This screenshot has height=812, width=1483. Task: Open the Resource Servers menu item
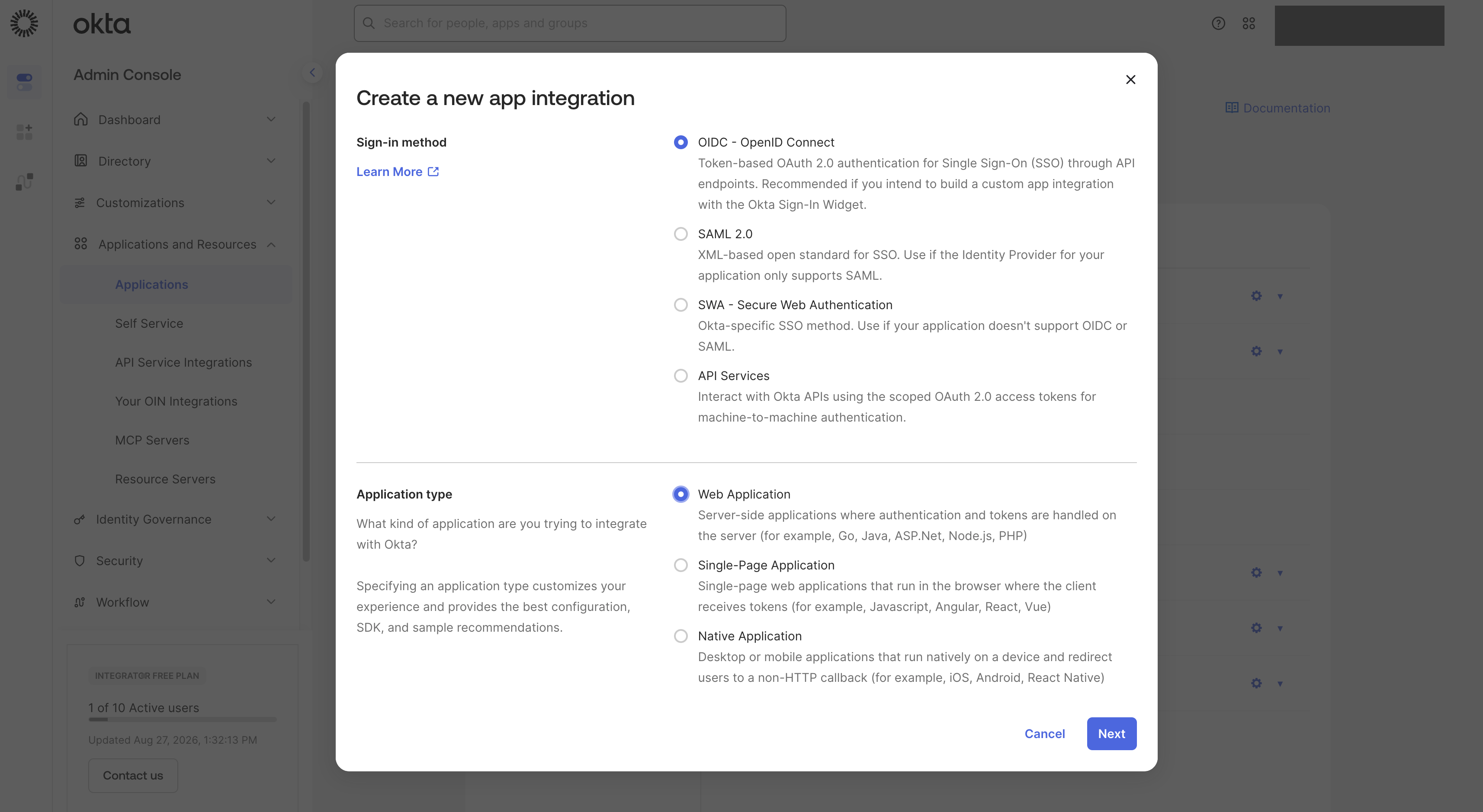pyautogui.click(x=176, y=479)
